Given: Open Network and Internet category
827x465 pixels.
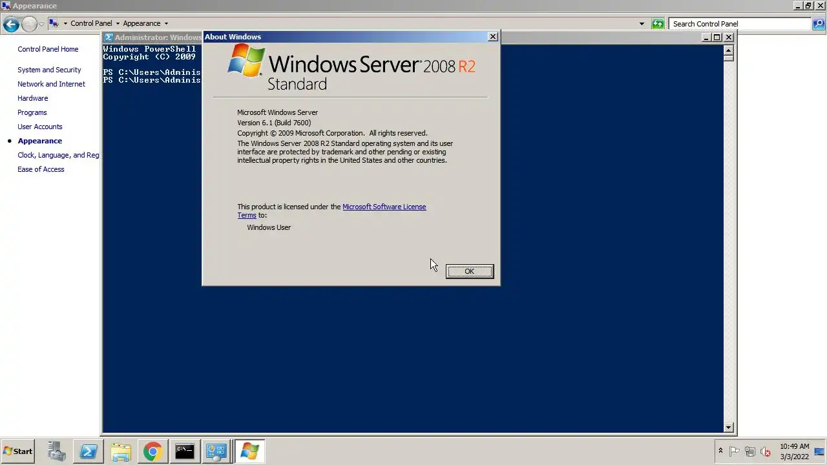Looking at the screenshot, I should (x=51, y=84).
